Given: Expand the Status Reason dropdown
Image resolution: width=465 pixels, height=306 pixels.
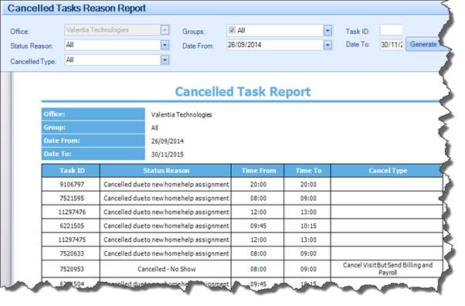Looking at the screenshot, I should point(165,45).
